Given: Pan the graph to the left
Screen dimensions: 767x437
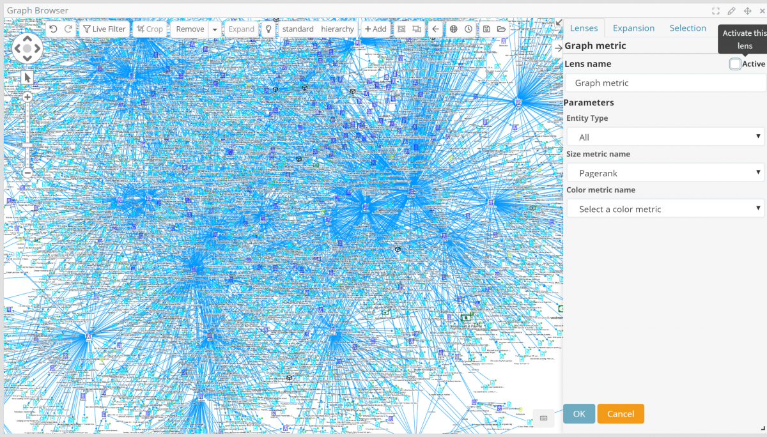Looking at the screenshot, I should (17, 48).
